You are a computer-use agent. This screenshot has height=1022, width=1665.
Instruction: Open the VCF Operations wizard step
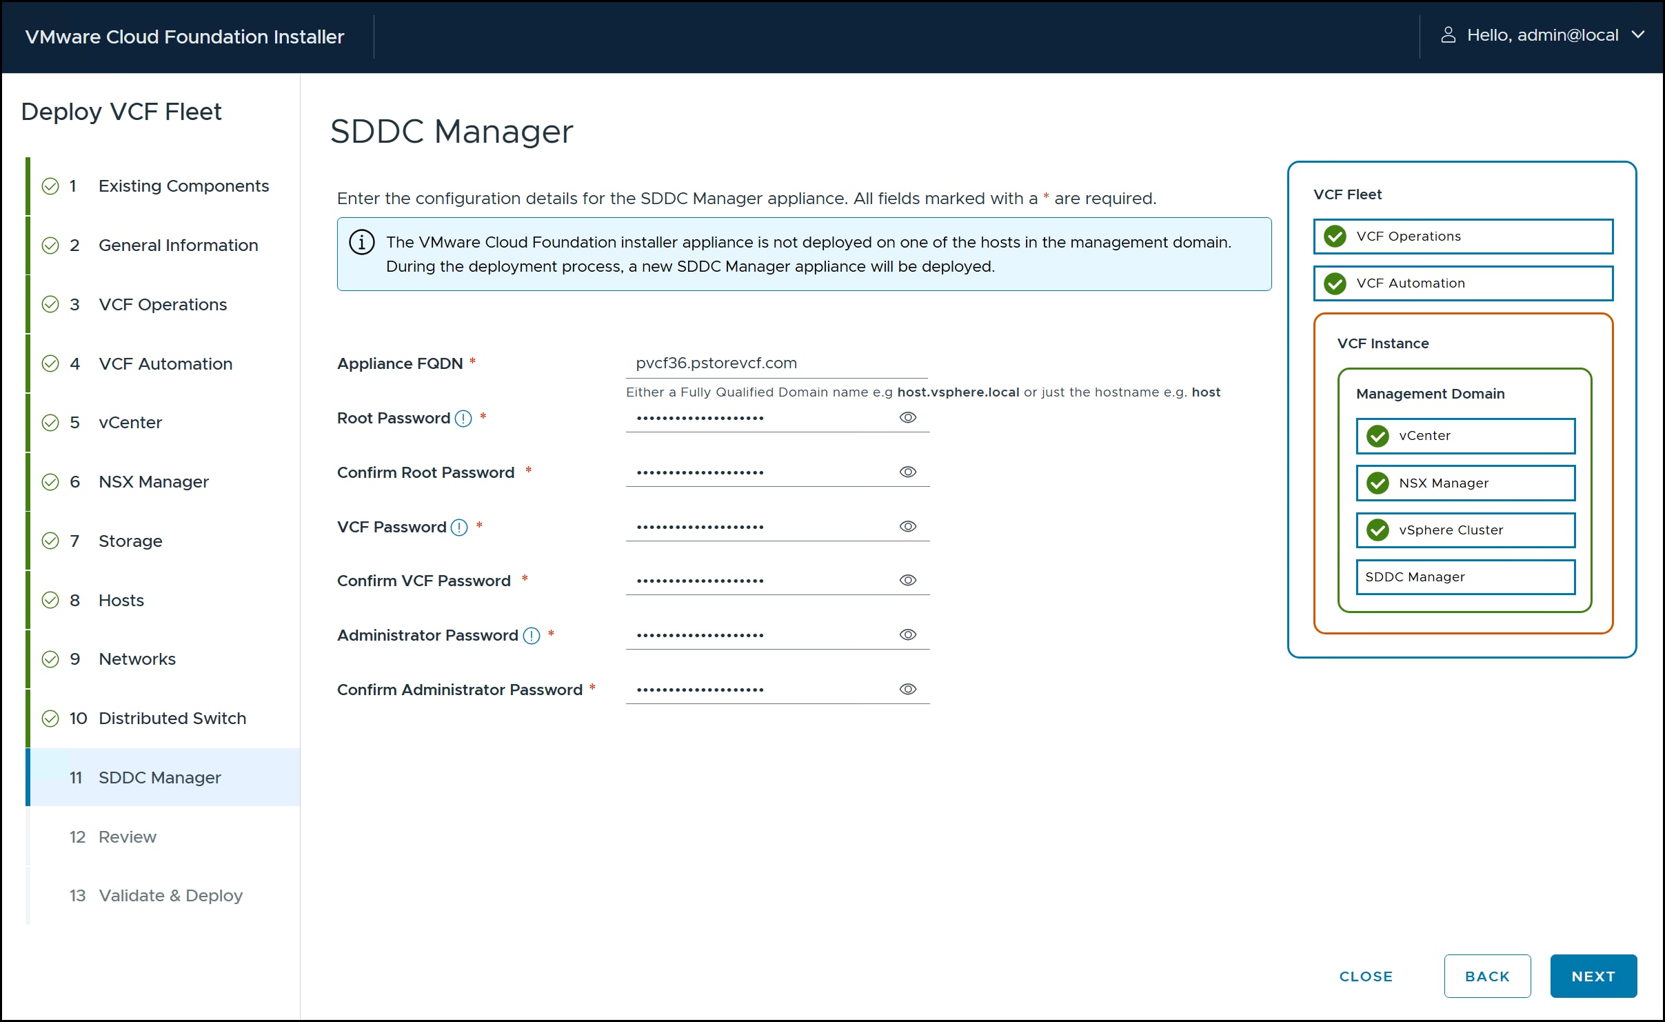164,305
